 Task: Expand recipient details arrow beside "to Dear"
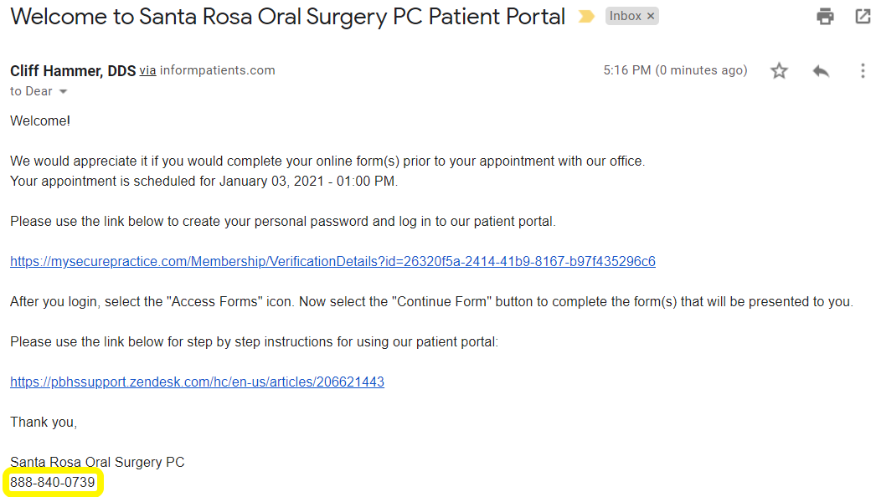63,91
